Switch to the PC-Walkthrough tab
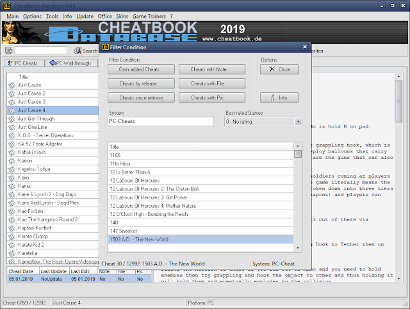Viewport: 410px width, 309px height. 71,63
